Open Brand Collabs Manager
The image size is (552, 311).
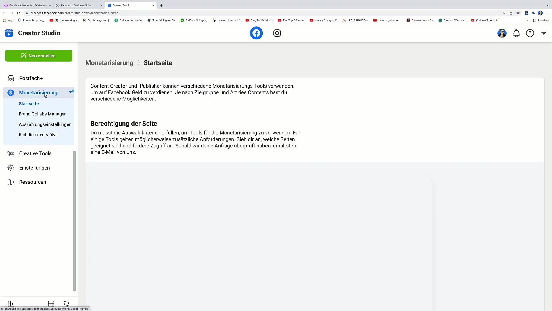pos(42,114)
